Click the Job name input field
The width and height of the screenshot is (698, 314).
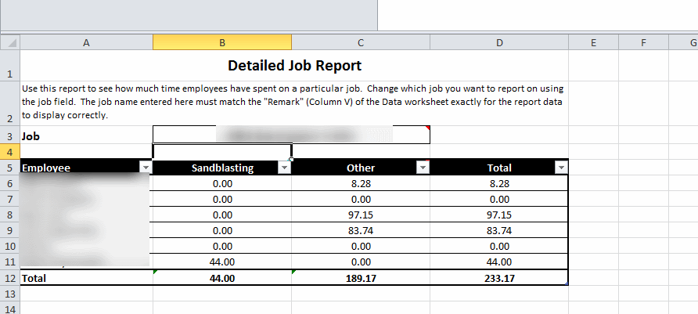coord(292,135)
